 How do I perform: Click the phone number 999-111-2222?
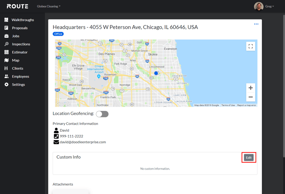point(71,136)
